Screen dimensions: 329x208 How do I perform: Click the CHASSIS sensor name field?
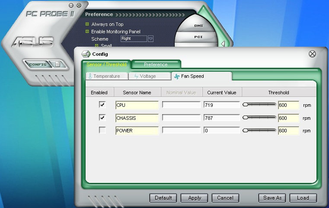coord(137,118)
